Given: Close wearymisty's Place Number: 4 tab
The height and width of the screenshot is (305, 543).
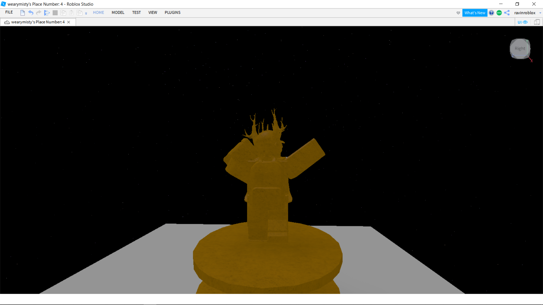Looking at the screenshot, I should point(68,22).
